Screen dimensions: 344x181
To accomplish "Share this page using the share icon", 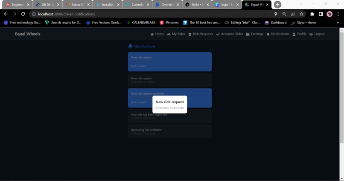I will (293, 14).
